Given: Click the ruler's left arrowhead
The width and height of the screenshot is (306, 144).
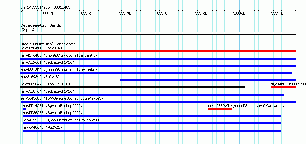Looking at the screenshot, I should 21,11.
